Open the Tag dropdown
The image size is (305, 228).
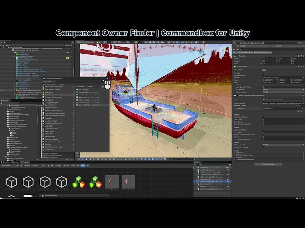point(255,46)
